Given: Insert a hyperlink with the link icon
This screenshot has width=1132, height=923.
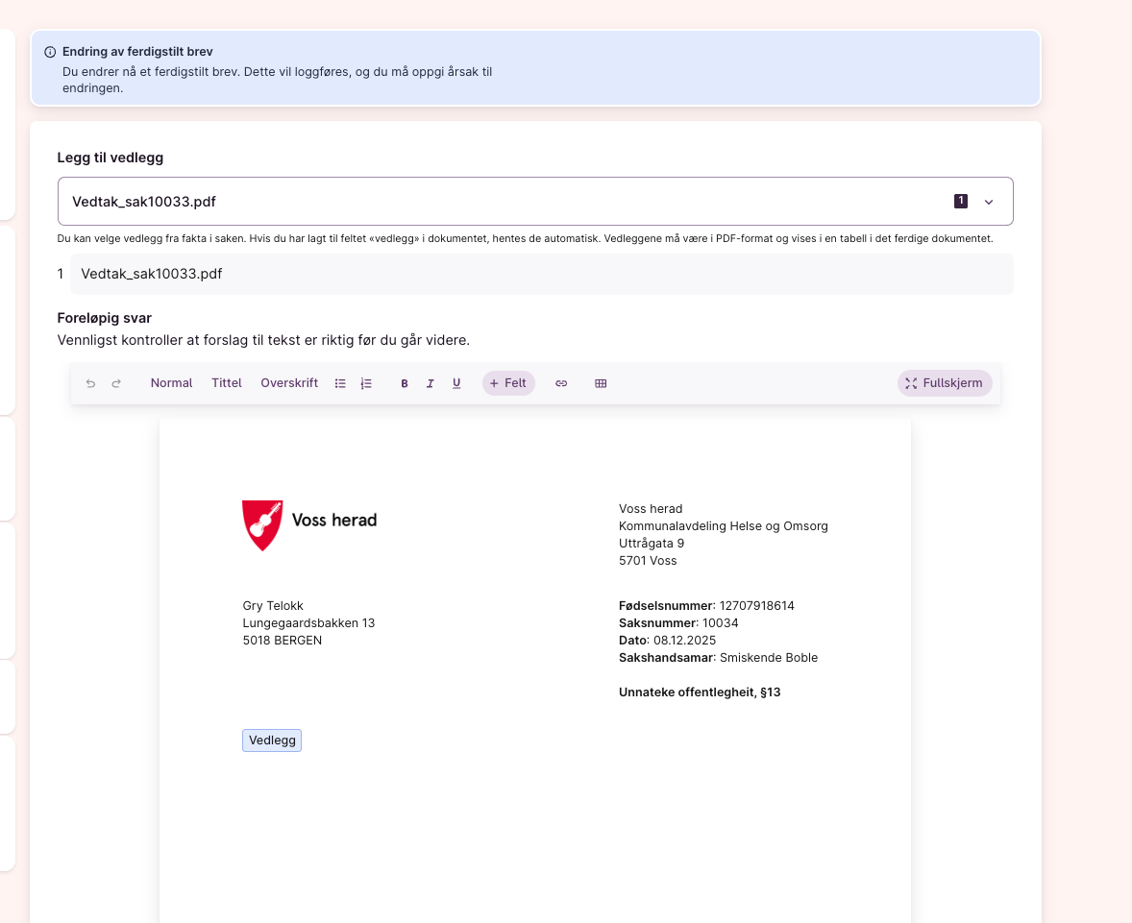Looking at the screenshot, I should 561,383.
